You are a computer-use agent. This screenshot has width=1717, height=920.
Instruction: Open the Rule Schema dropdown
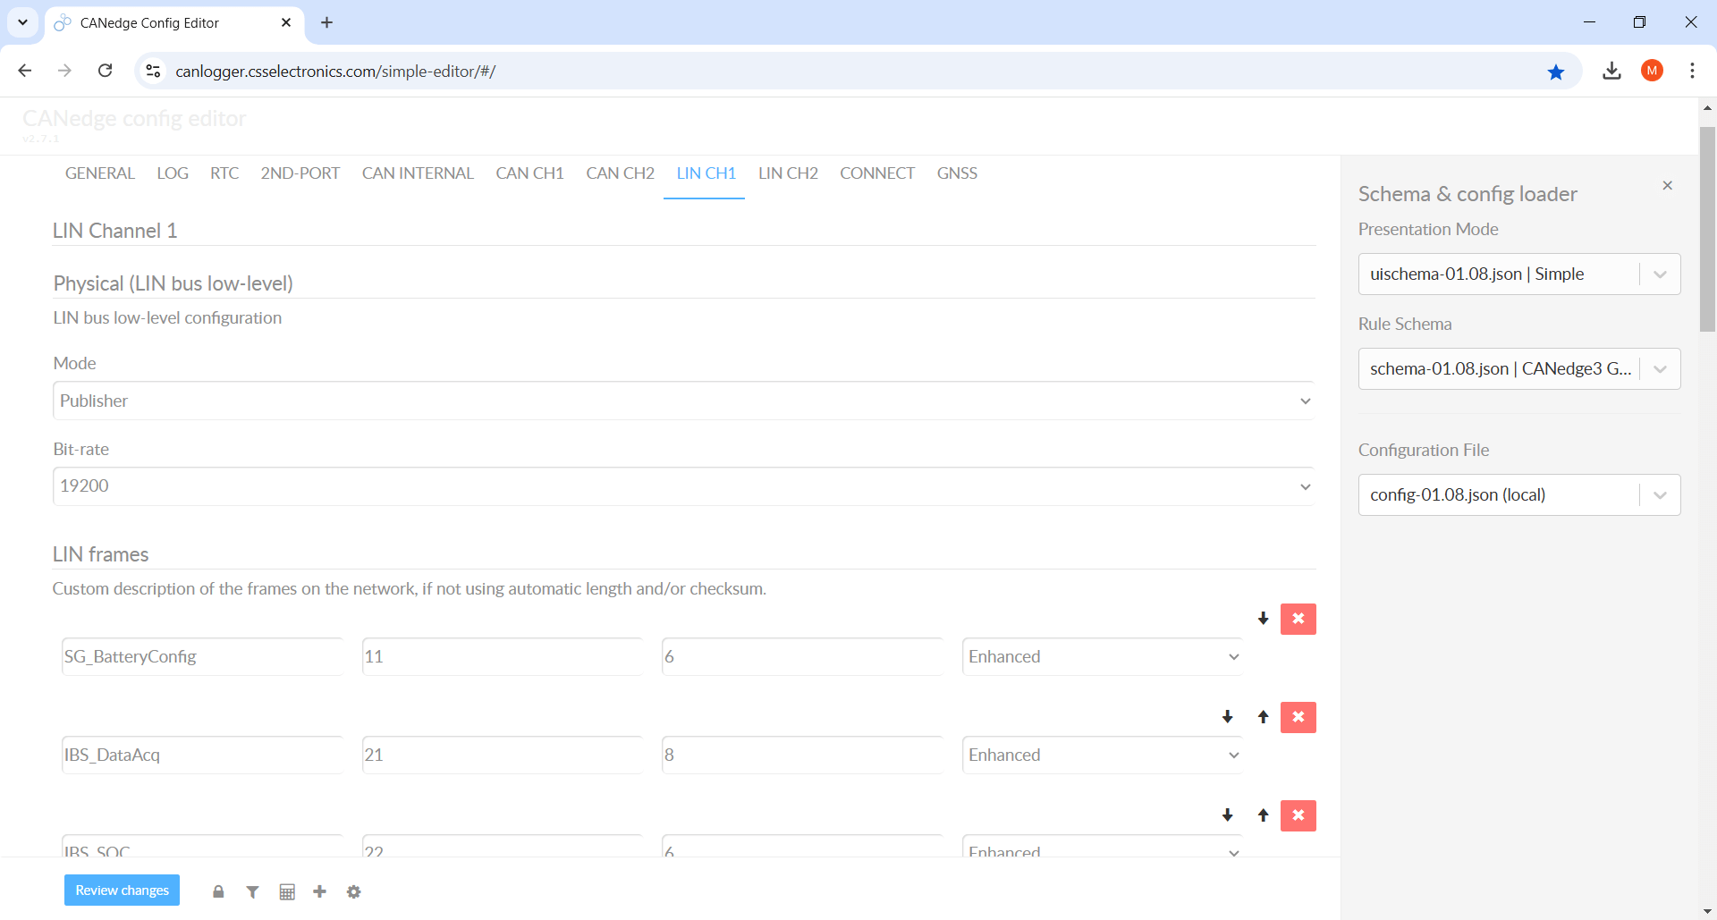pos(1519,368)
